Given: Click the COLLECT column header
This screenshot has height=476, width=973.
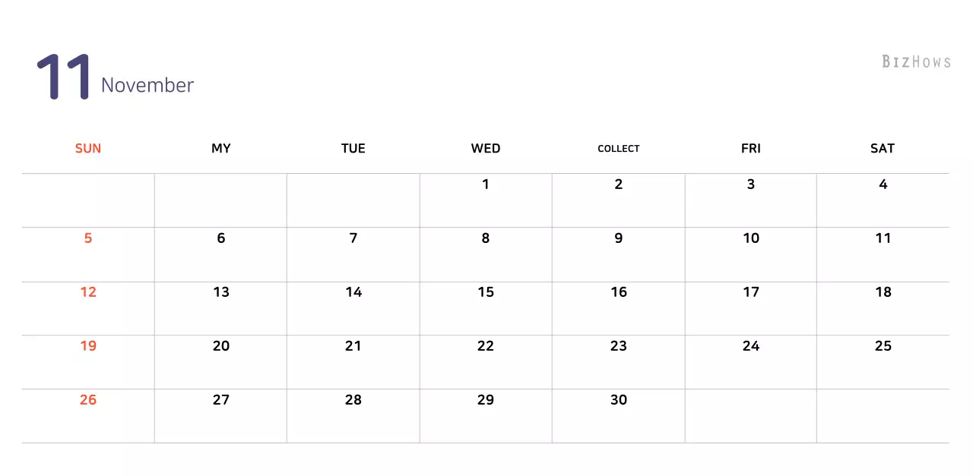Looking at the screenshot, I should 619,149.
